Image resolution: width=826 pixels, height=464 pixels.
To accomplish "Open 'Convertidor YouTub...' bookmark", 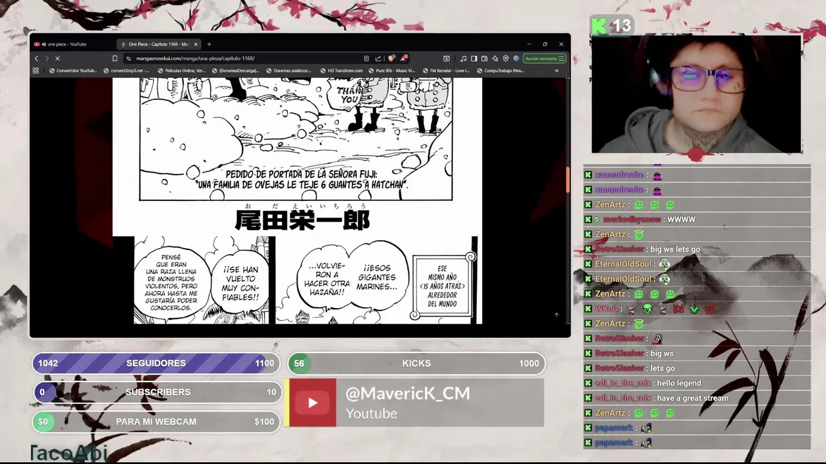I will click(x=73, y=71).
